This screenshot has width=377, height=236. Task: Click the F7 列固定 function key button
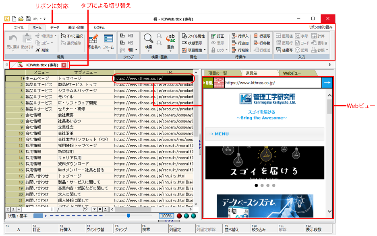(182, 228)
